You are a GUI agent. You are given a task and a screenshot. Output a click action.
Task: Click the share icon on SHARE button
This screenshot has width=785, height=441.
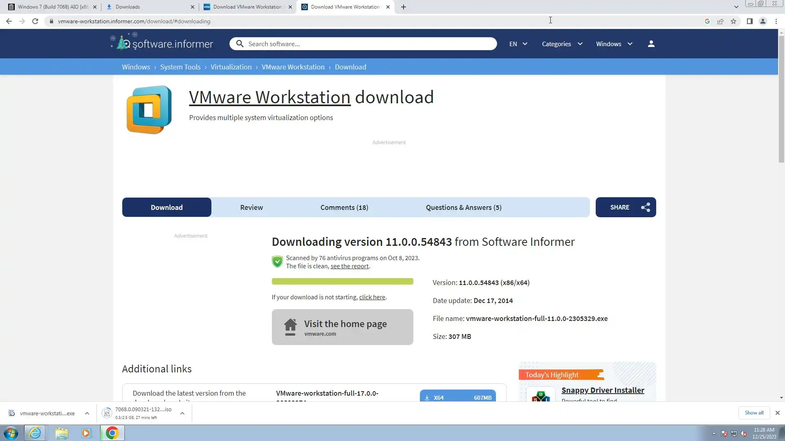pos(646,207)
